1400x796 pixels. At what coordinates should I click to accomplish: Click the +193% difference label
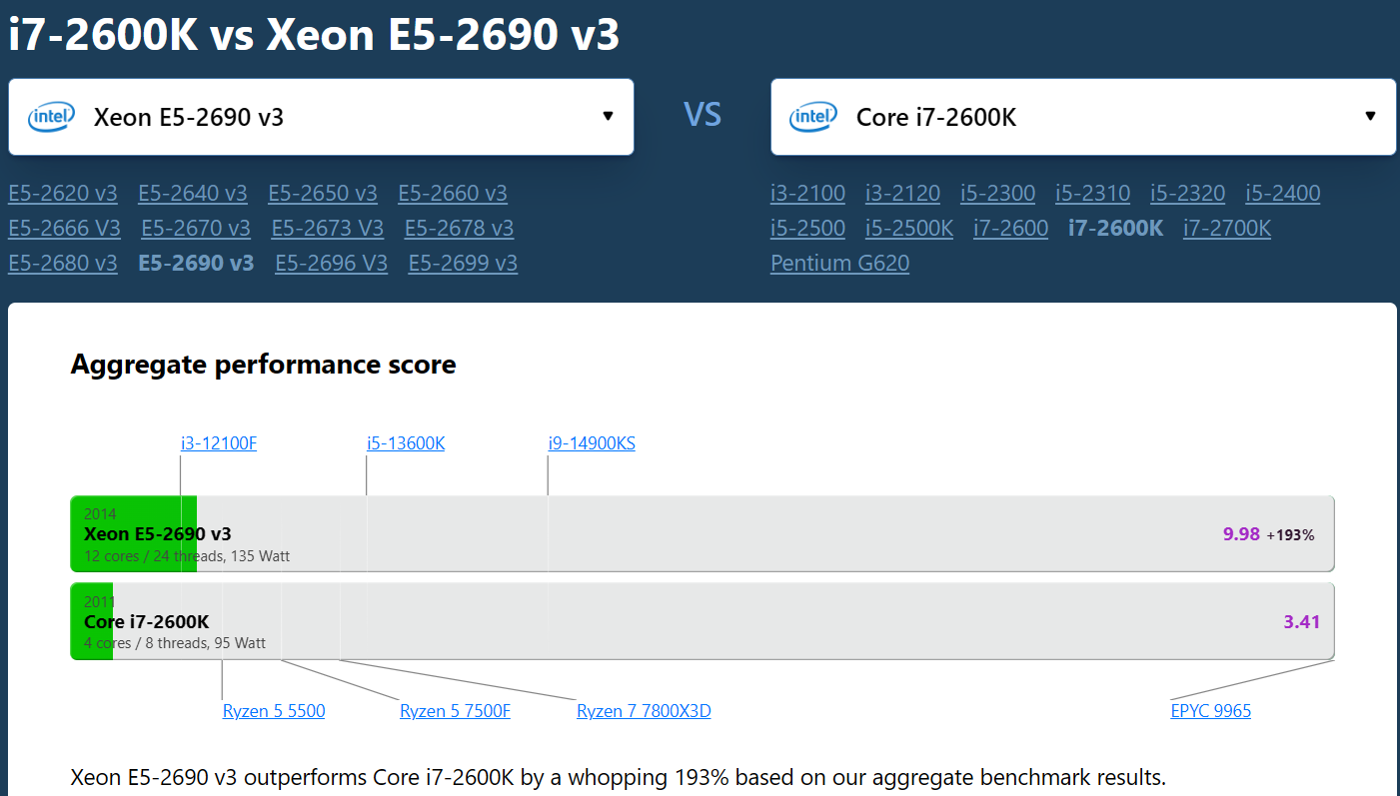click(1291, 535)
